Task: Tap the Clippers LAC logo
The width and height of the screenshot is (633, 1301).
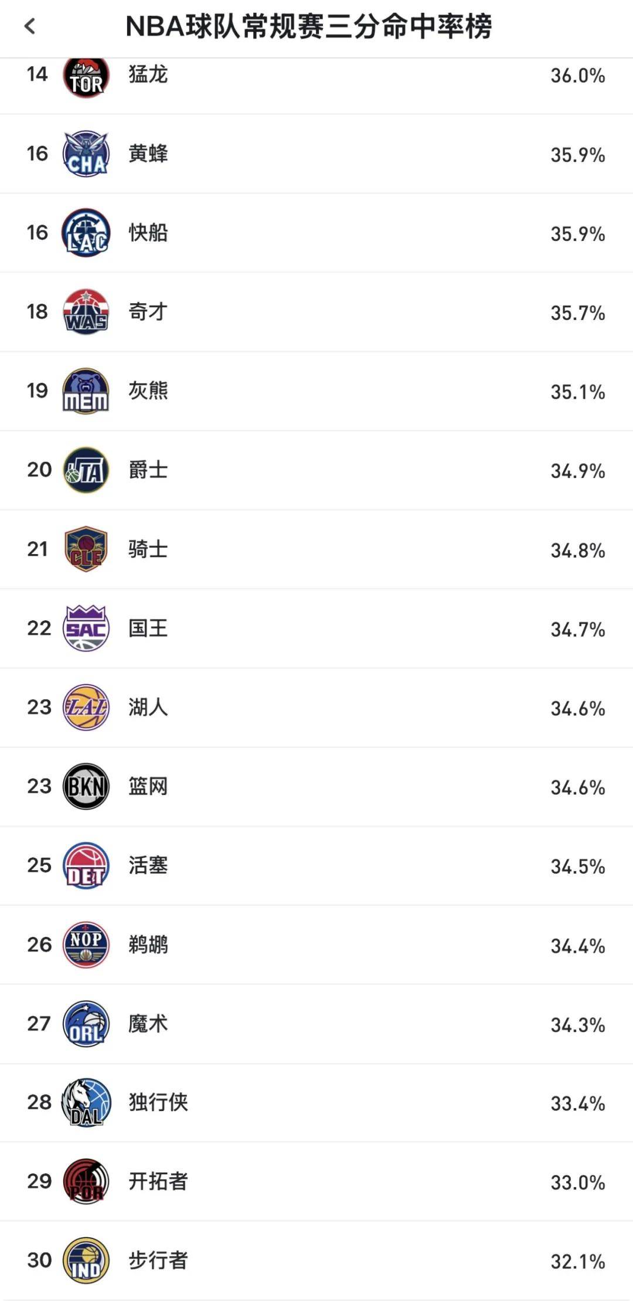Action: pyautogui.click(x=86, y=233)
